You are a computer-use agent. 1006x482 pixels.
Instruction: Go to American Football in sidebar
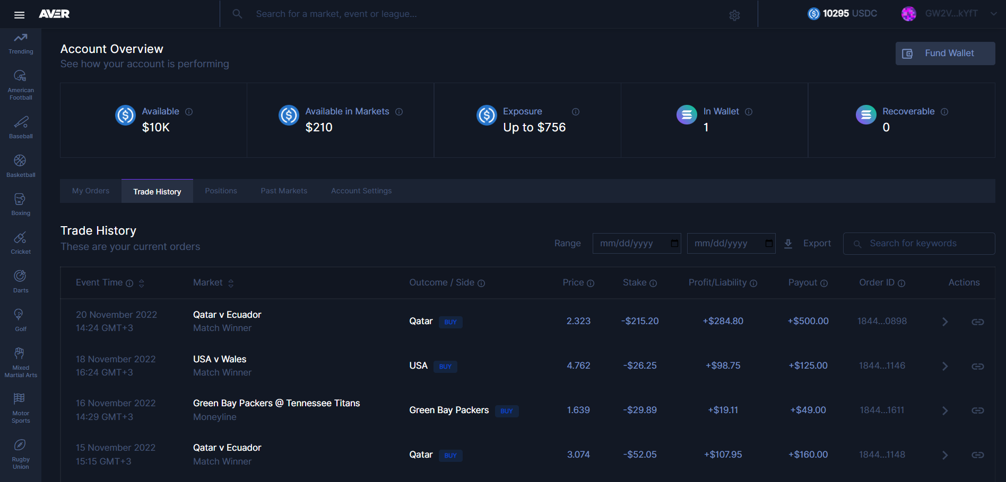pos(21,85)
